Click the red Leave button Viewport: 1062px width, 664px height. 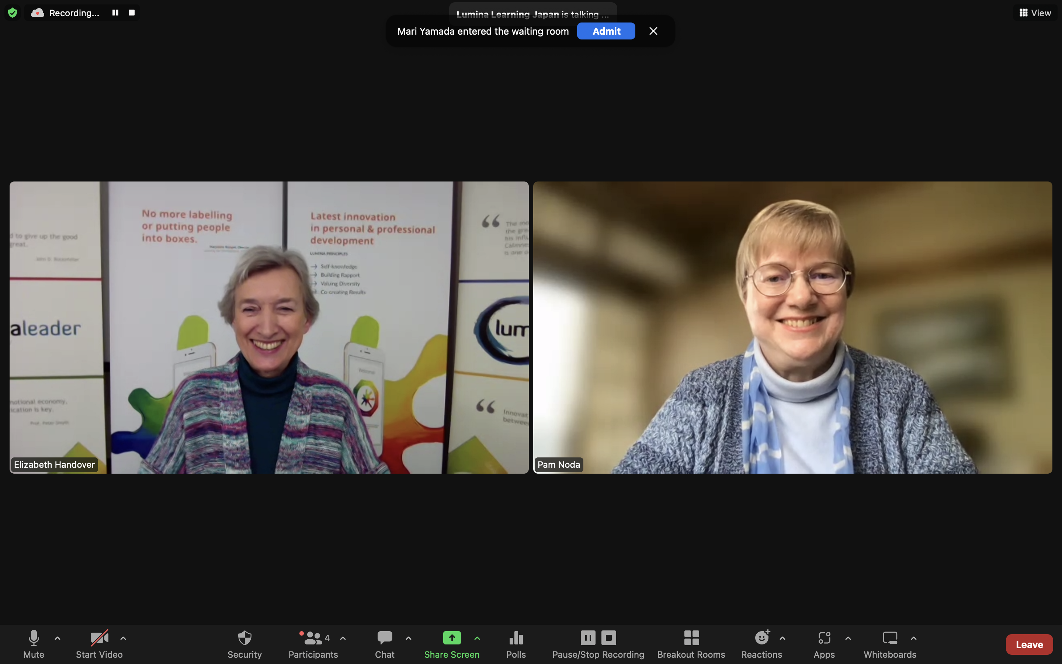(1029, 644)
